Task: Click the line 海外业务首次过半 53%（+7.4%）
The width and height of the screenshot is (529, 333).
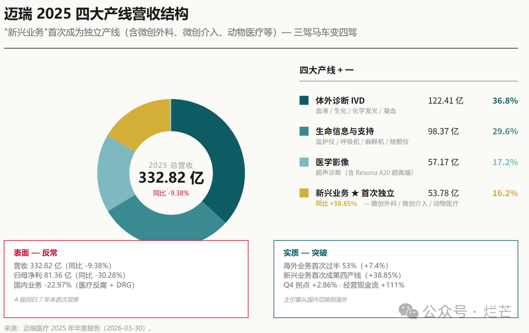Action: point(336,266)
